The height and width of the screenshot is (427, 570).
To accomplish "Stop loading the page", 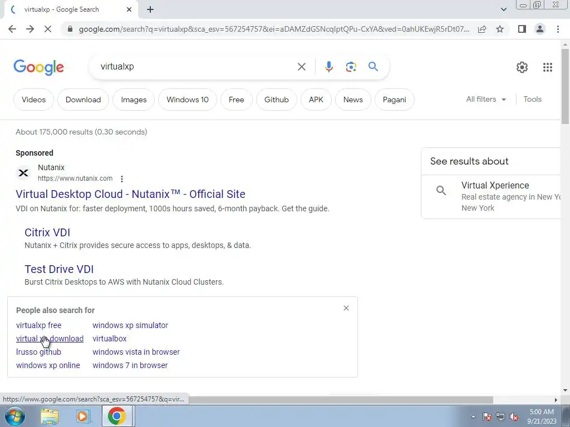I will (48, 29).
